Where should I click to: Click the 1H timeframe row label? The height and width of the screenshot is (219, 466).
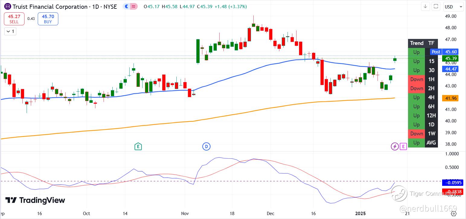click(432, 79)
